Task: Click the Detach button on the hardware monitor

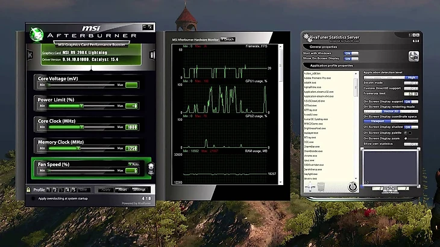Action: (x=228, y=40)
